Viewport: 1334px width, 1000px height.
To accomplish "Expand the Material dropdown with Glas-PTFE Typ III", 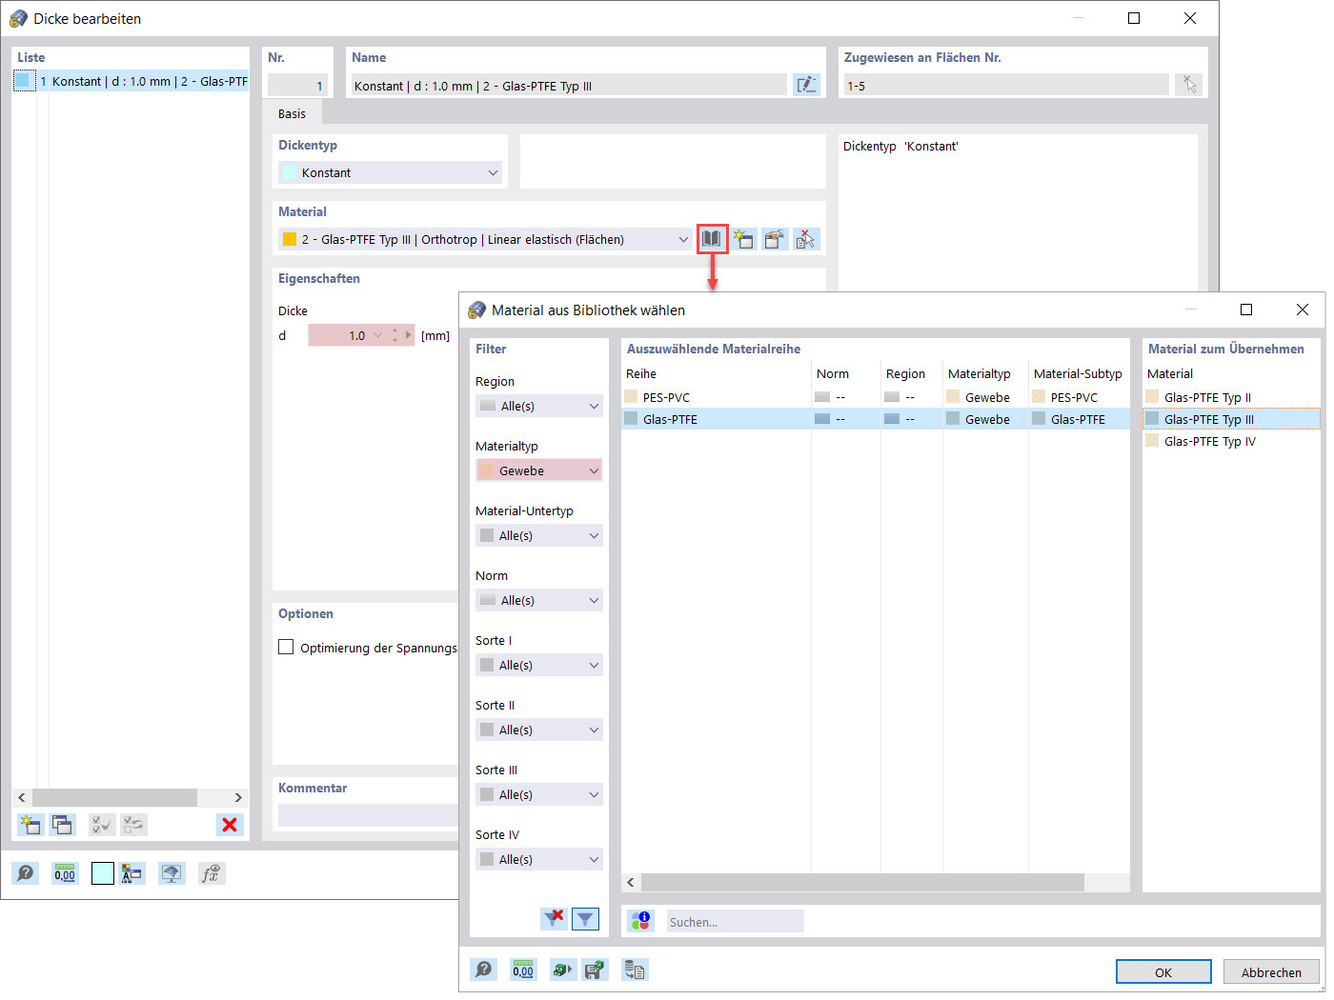I will (485, 239).
